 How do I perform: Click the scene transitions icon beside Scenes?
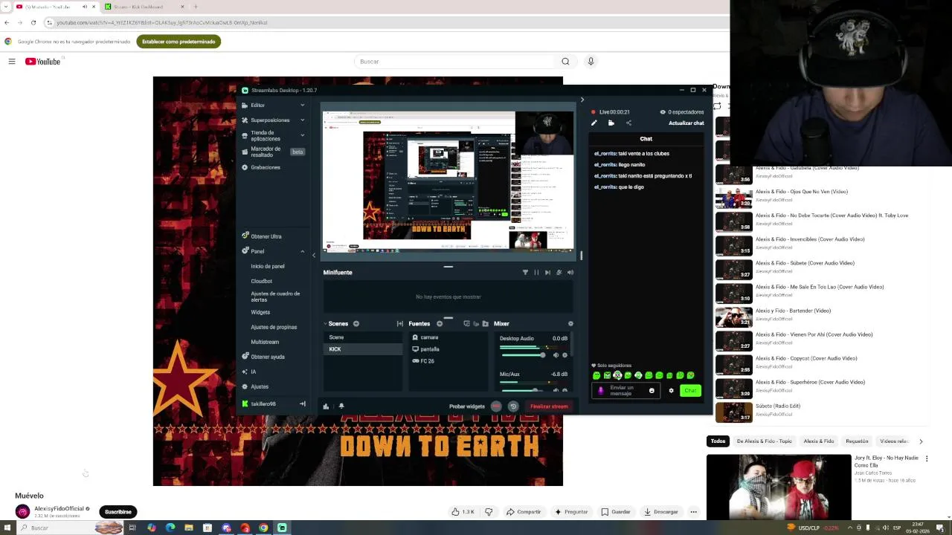pos(400,323)
